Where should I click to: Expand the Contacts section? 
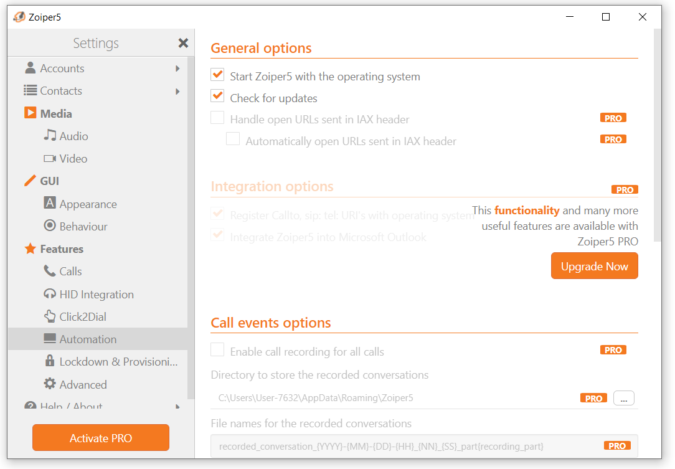(x=177, y=90)
